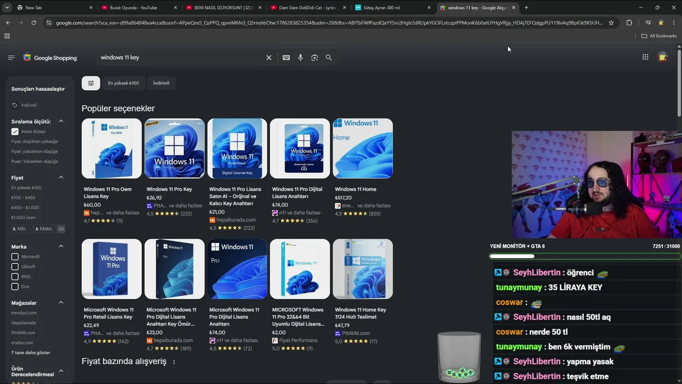This screenshot has height=384, width=682.
Task: Open the Google account avatar menu
Action: coord(663,57)
